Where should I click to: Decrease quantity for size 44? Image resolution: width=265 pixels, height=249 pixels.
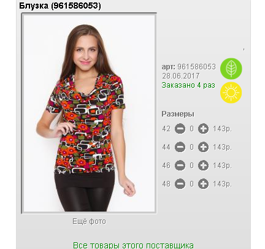180,147
